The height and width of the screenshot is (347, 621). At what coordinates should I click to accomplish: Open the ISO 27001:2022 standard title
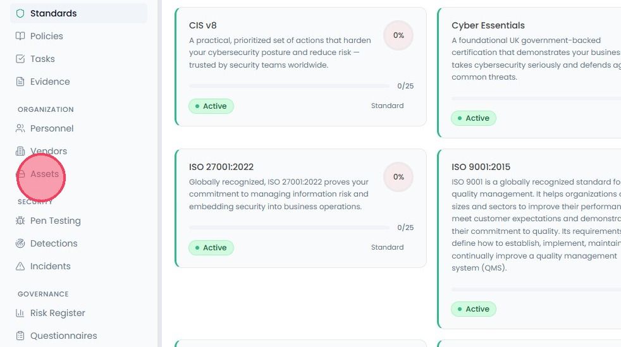click(x=221, y=167)
